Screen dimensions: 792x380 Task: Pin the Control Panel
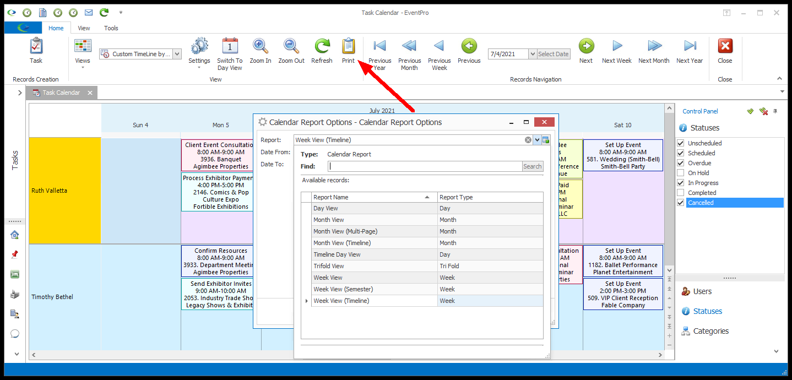click(x=775, y=111)
